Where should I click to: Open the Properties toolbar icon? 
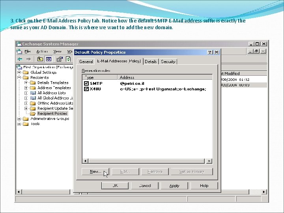60,59
